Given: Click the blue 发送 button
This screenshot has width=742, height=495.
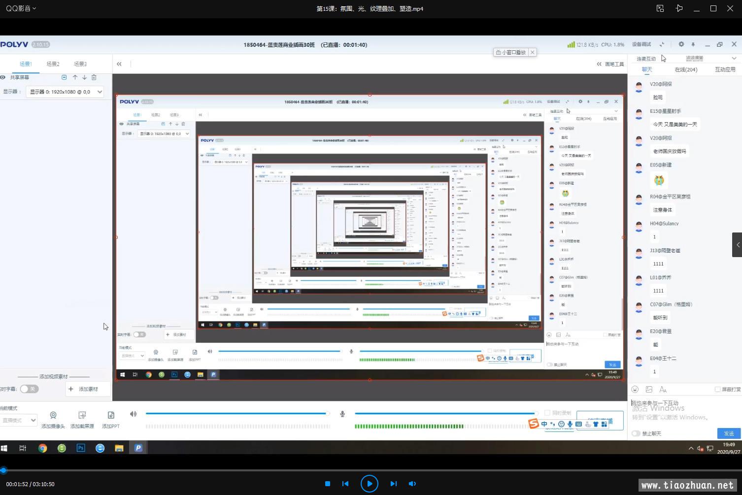Looking at the screenshot, I should tap(729, 433).
